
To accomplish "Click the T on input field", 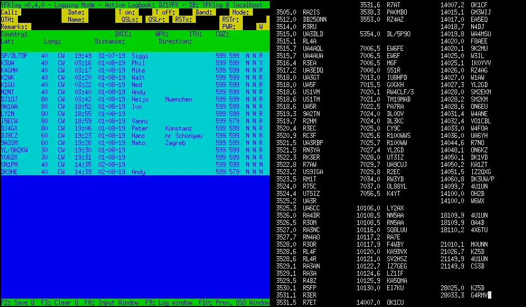I will click(x=145, y=12).
